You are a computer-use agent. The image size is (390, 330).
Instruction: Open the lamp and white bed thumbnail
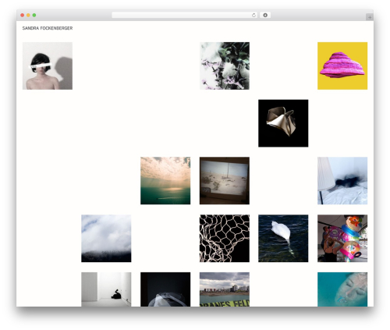[x=342, y=181]
